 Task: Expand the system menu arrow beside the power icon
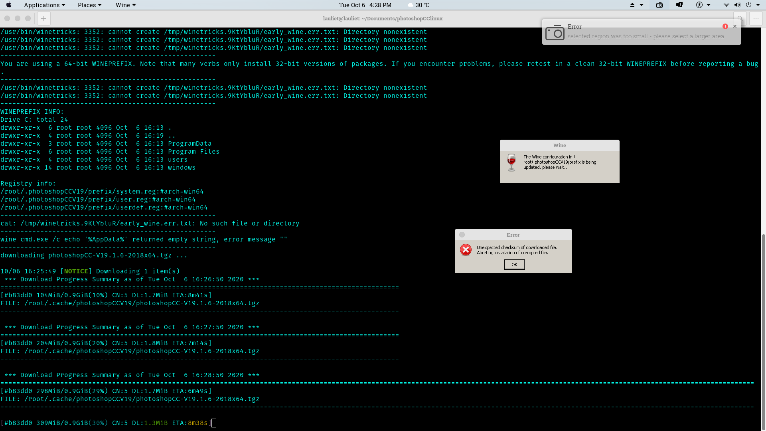click(x=758, y=5)
